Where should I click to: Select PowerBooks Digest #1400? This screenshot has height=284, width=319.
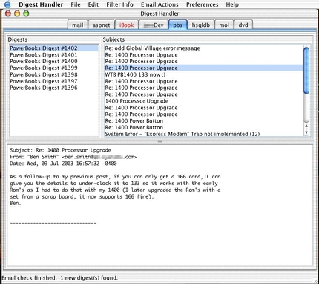click(53, 61)
